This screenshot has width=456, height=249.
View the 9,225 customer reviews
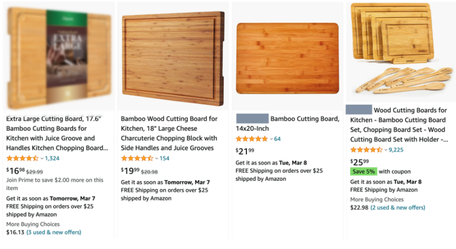(396, 150)
